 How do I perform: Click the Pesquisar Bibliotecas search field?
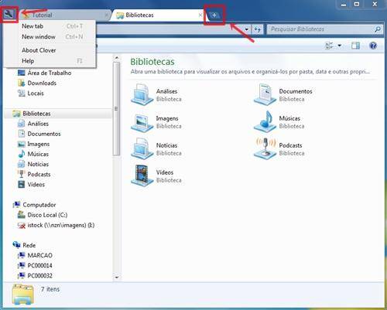[x=320, y=29]
